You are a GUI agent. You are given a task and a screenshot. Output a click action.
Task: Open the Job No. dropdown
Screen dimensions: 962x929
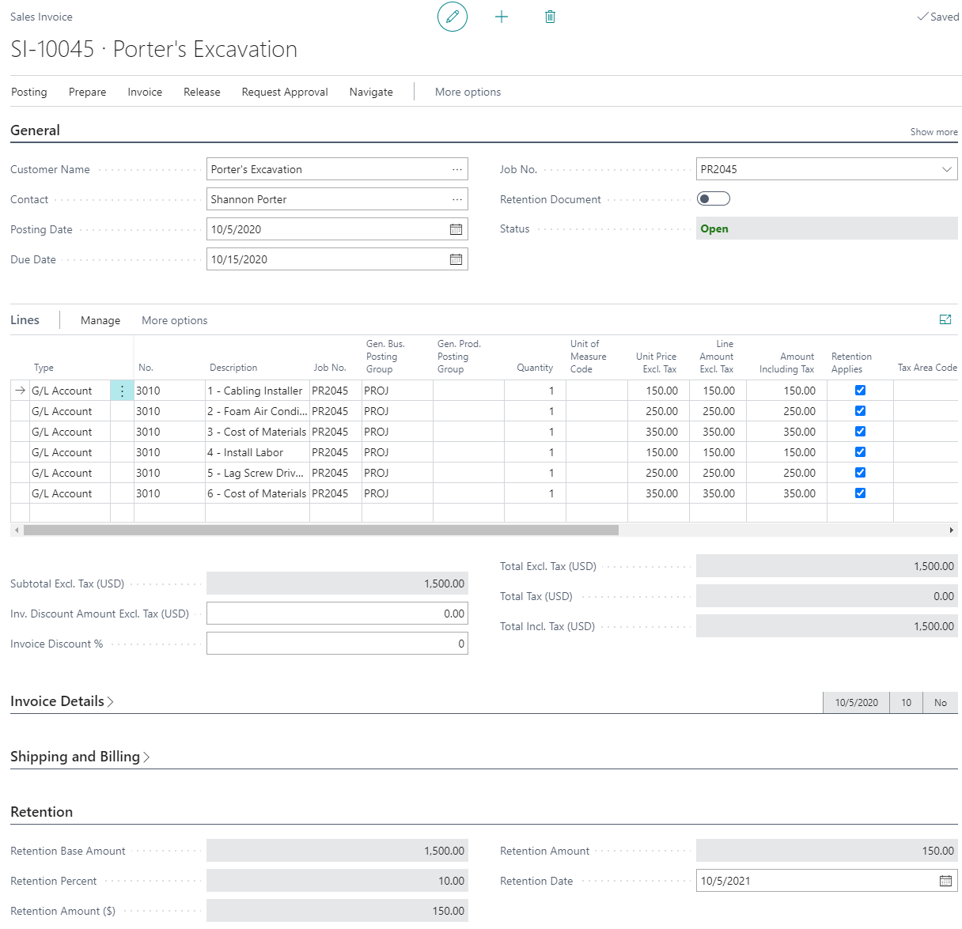pyautogui.click(x=947, y=169)
